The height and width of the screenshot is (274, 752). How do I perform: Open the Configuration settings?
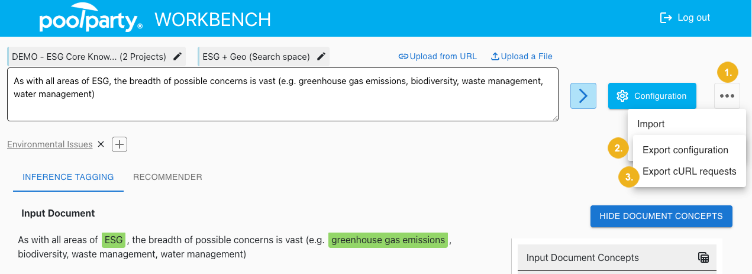(652, 96)
